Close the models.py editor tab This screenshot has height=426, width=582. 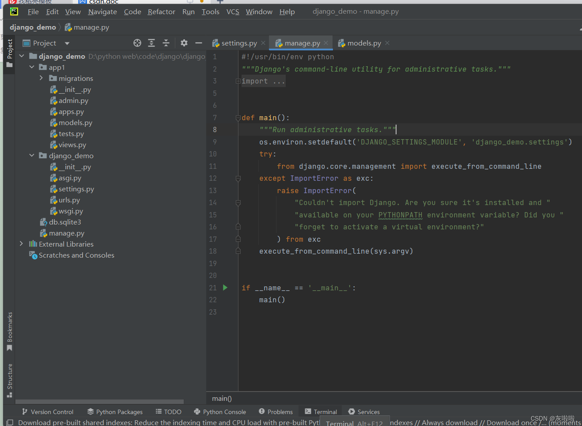click(x=387, y=43)
